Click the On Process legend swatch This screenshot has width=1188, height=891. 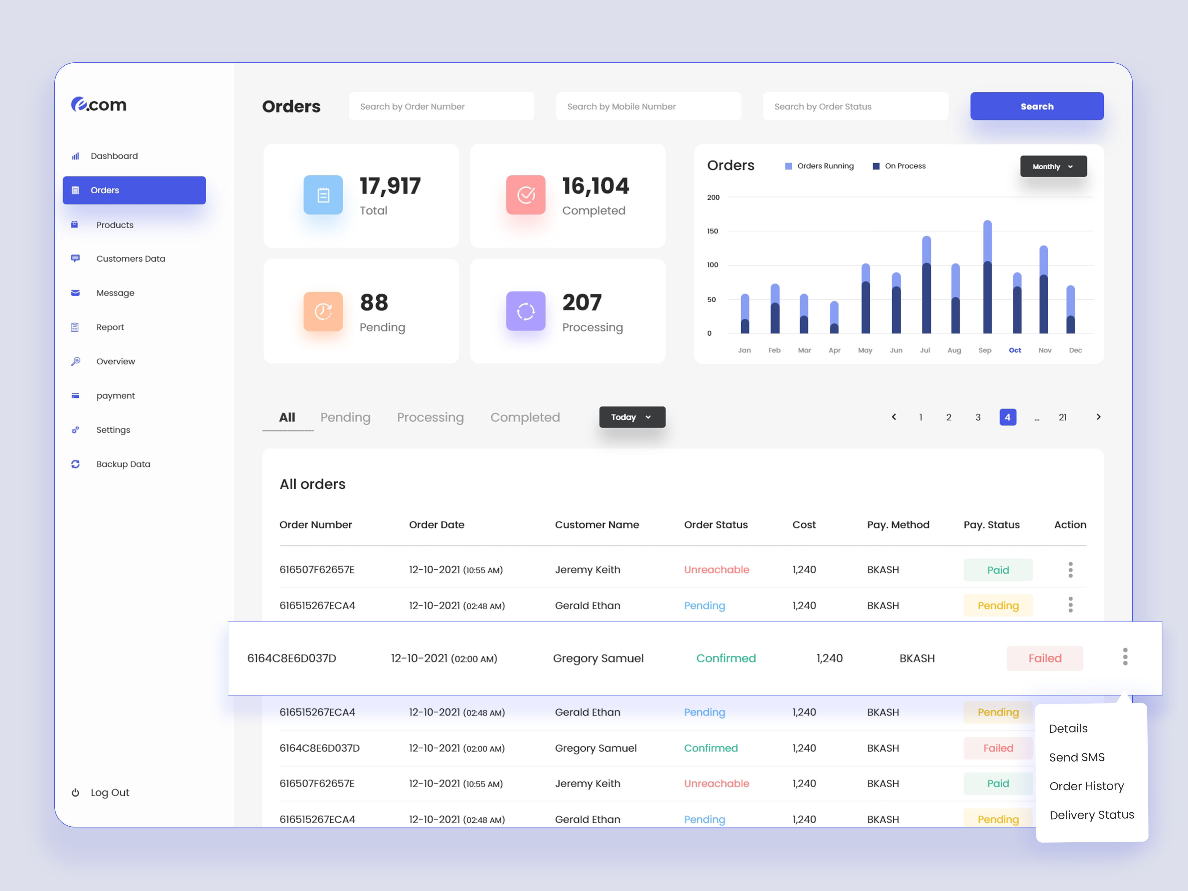click(876, 167)
